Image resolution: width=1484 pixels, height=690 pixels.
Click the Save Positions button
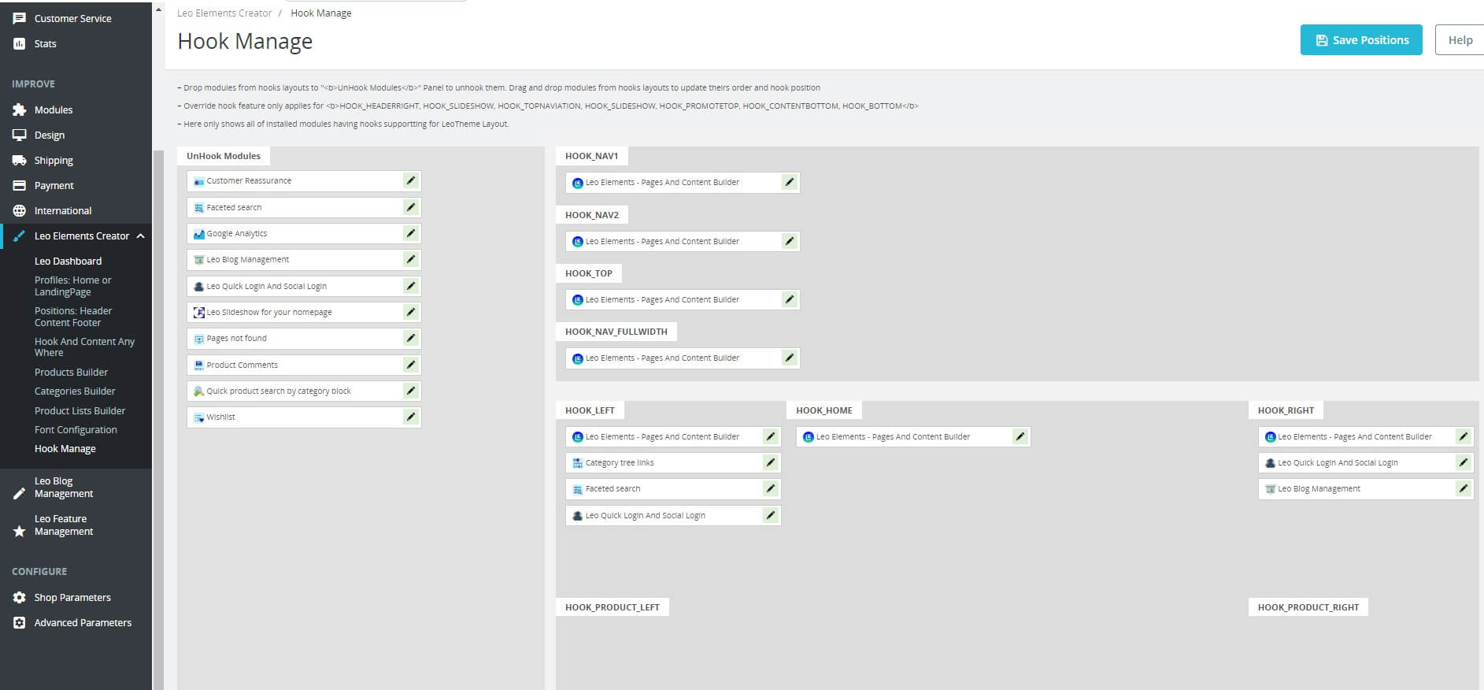(x=1360, y=40)
